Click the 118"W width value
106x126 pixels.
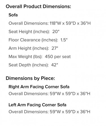point(55,23)
